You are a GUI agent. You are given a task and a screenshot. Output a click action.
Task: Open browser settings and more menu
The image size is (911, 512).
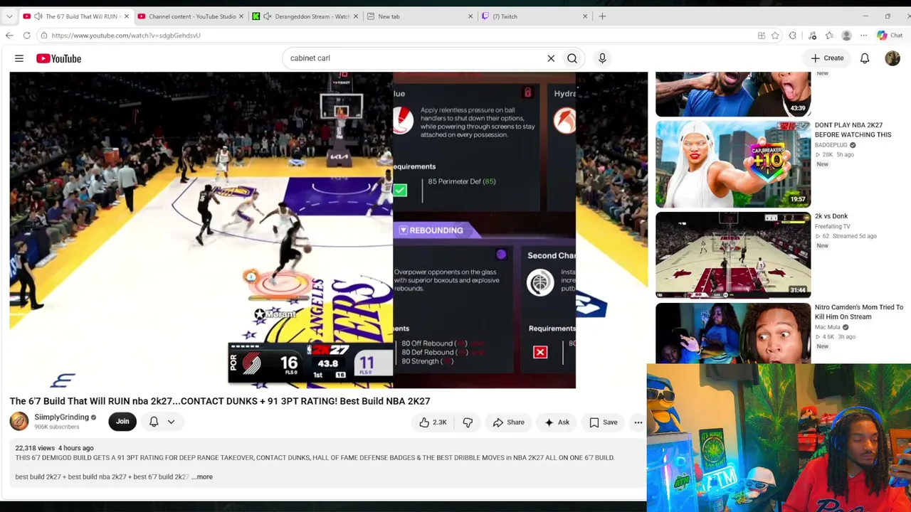pyautogui.click(x=863, y=36)
